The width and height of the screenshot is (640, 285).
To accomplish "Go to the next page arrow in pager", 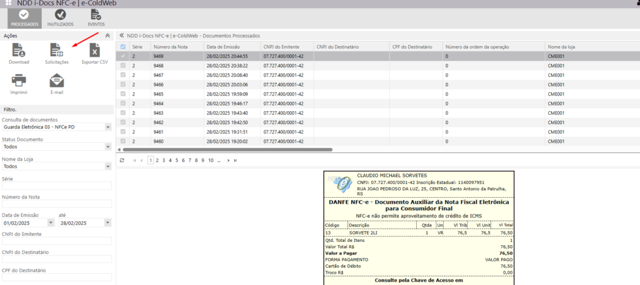I will pos(228,160).
